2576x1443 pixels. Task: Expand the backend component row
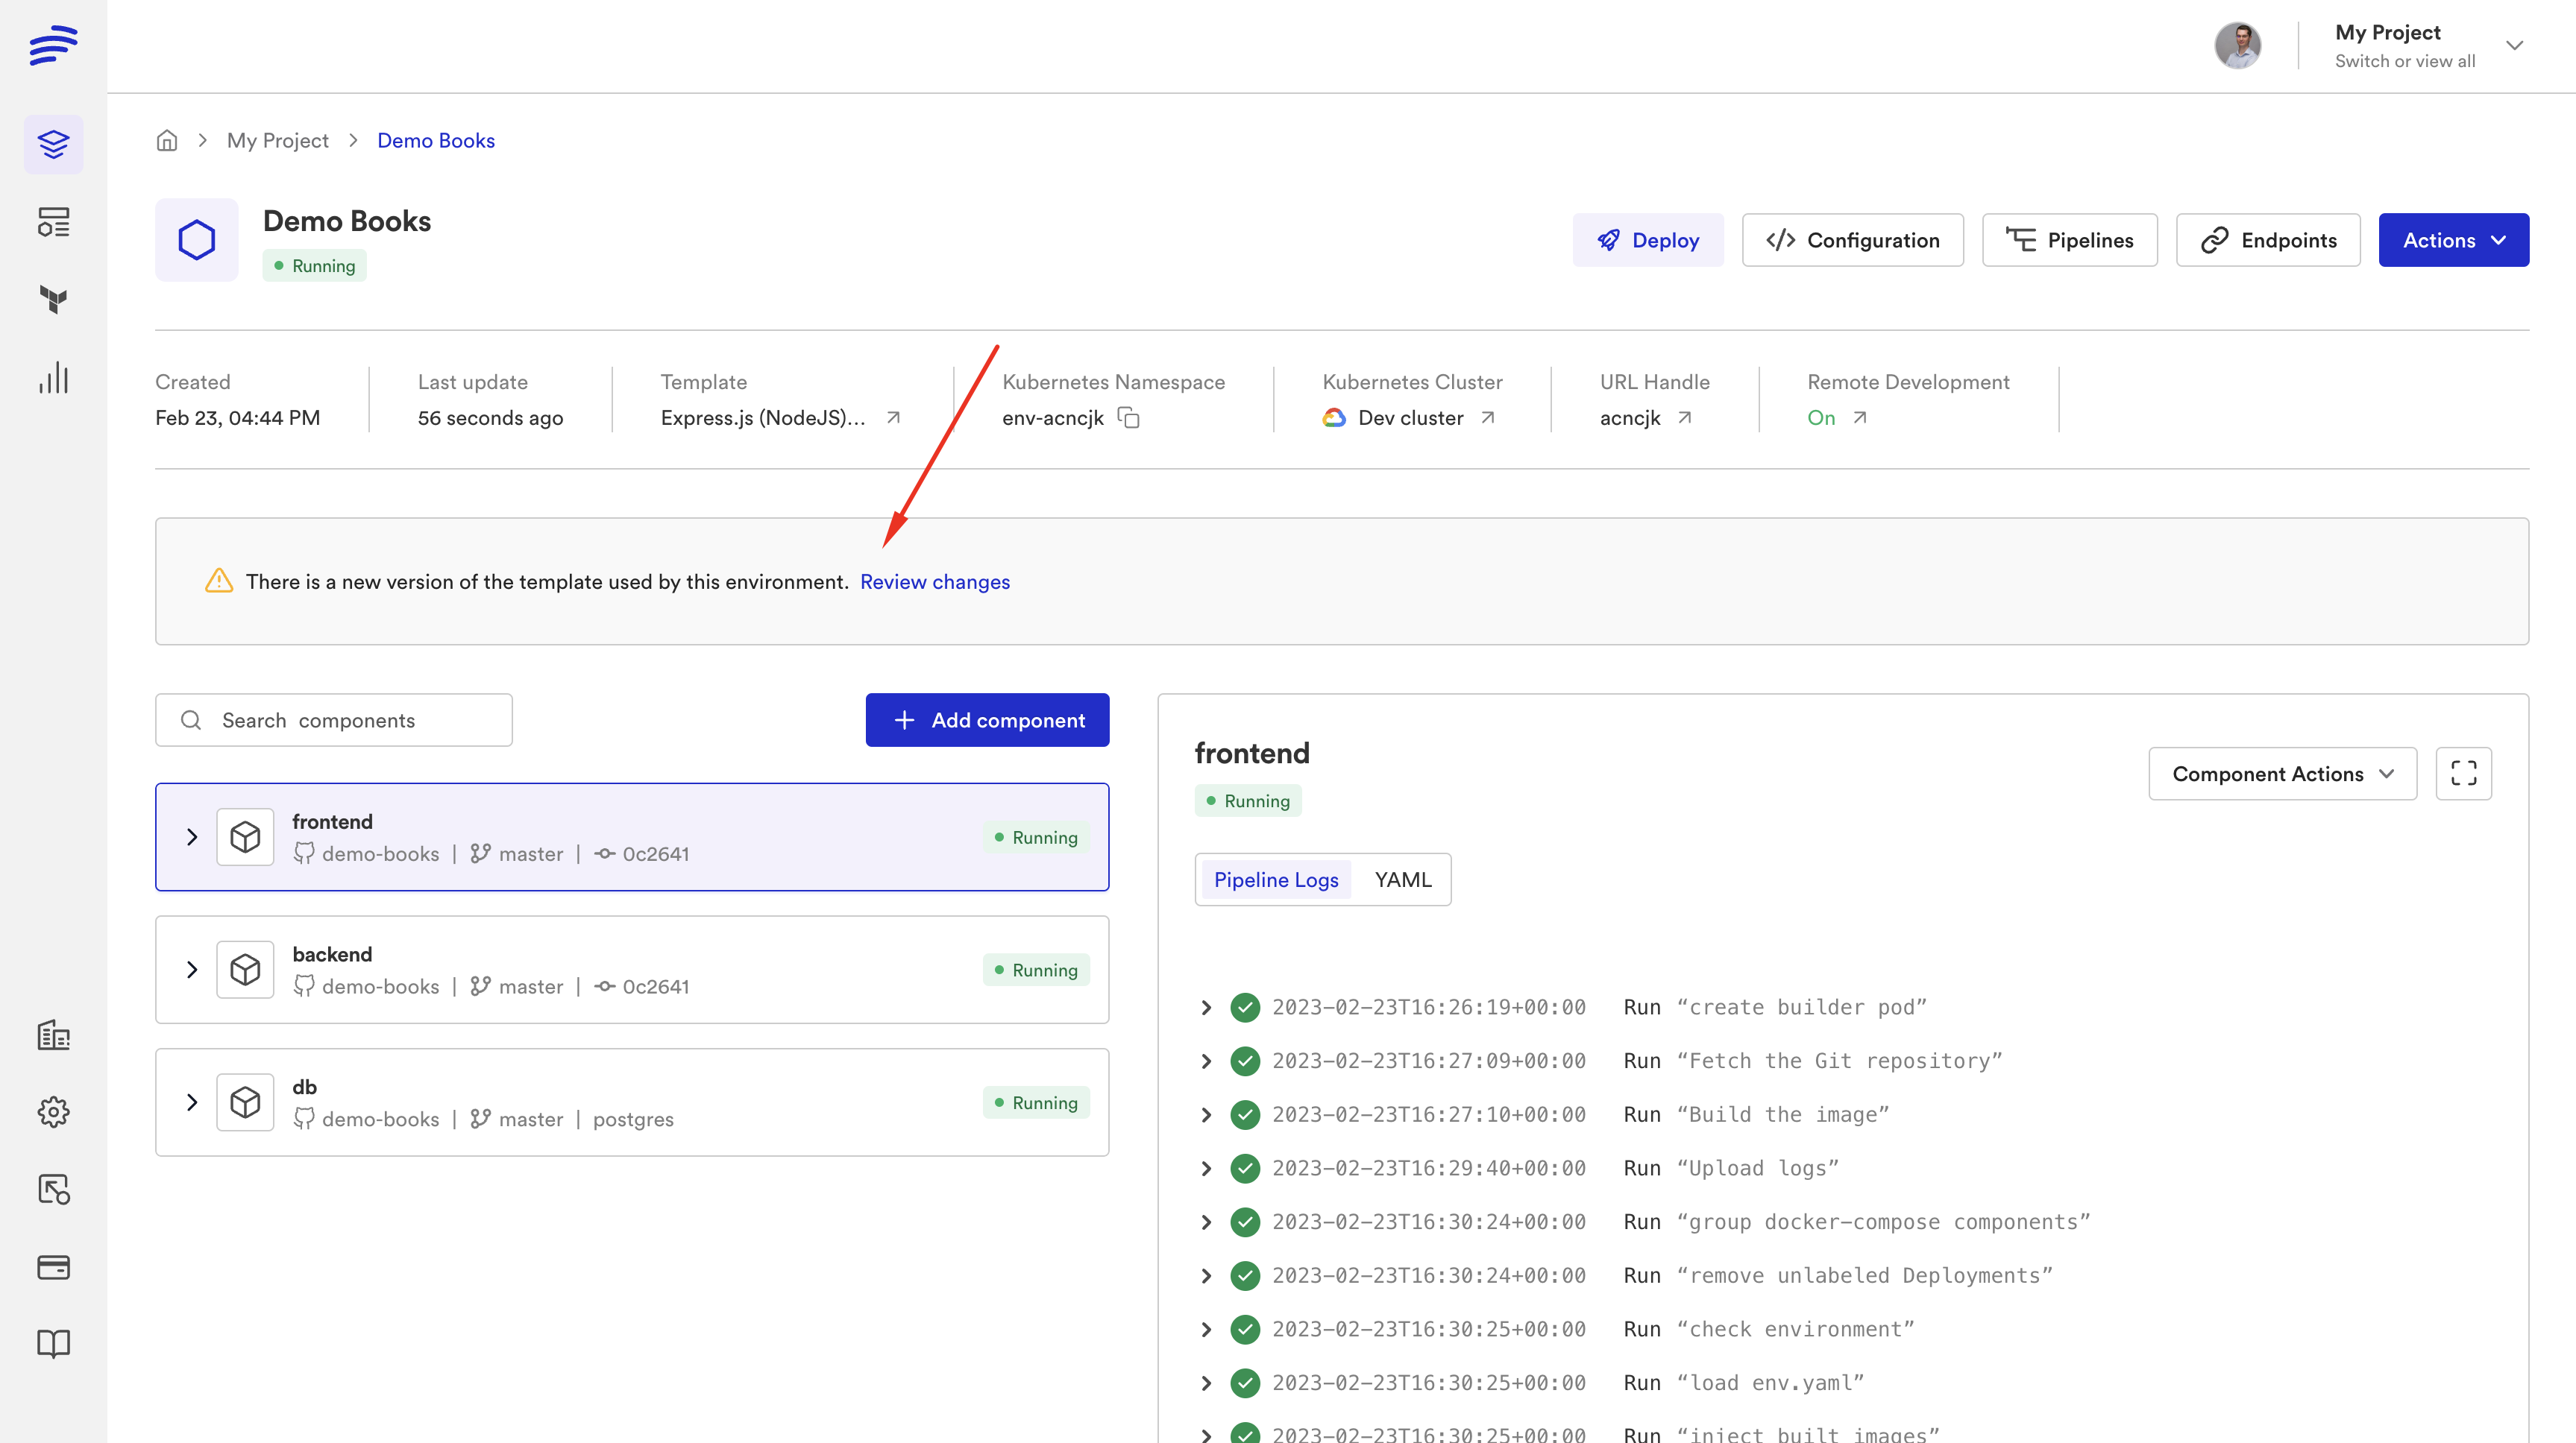point(192,969)
